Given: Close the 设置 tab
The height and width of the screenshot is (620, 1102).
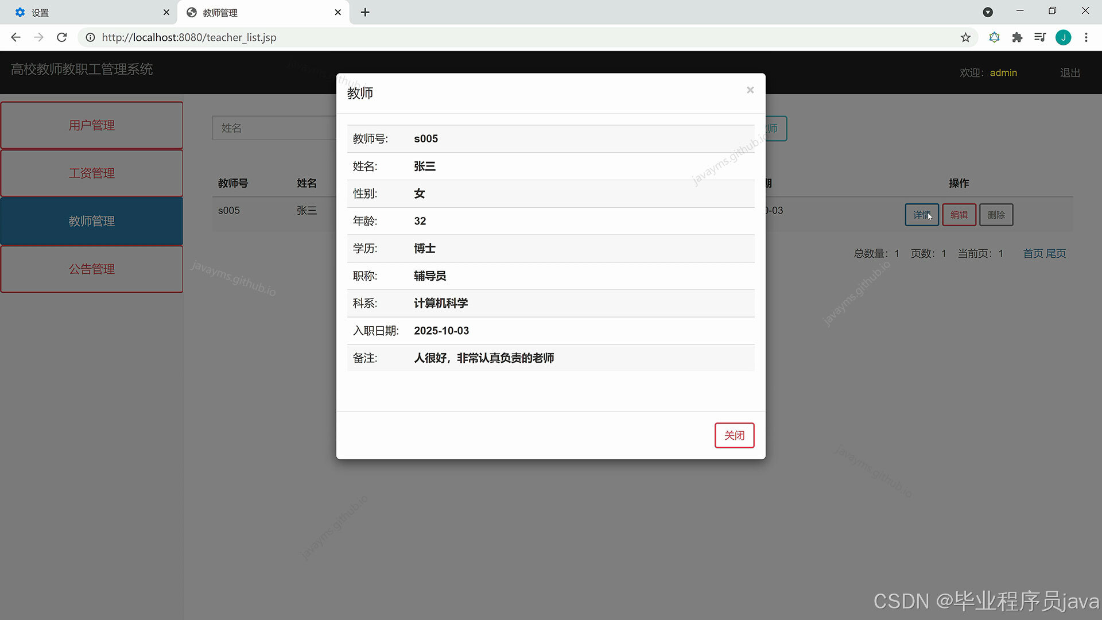Looking at the screenshot, I should 166,12.
